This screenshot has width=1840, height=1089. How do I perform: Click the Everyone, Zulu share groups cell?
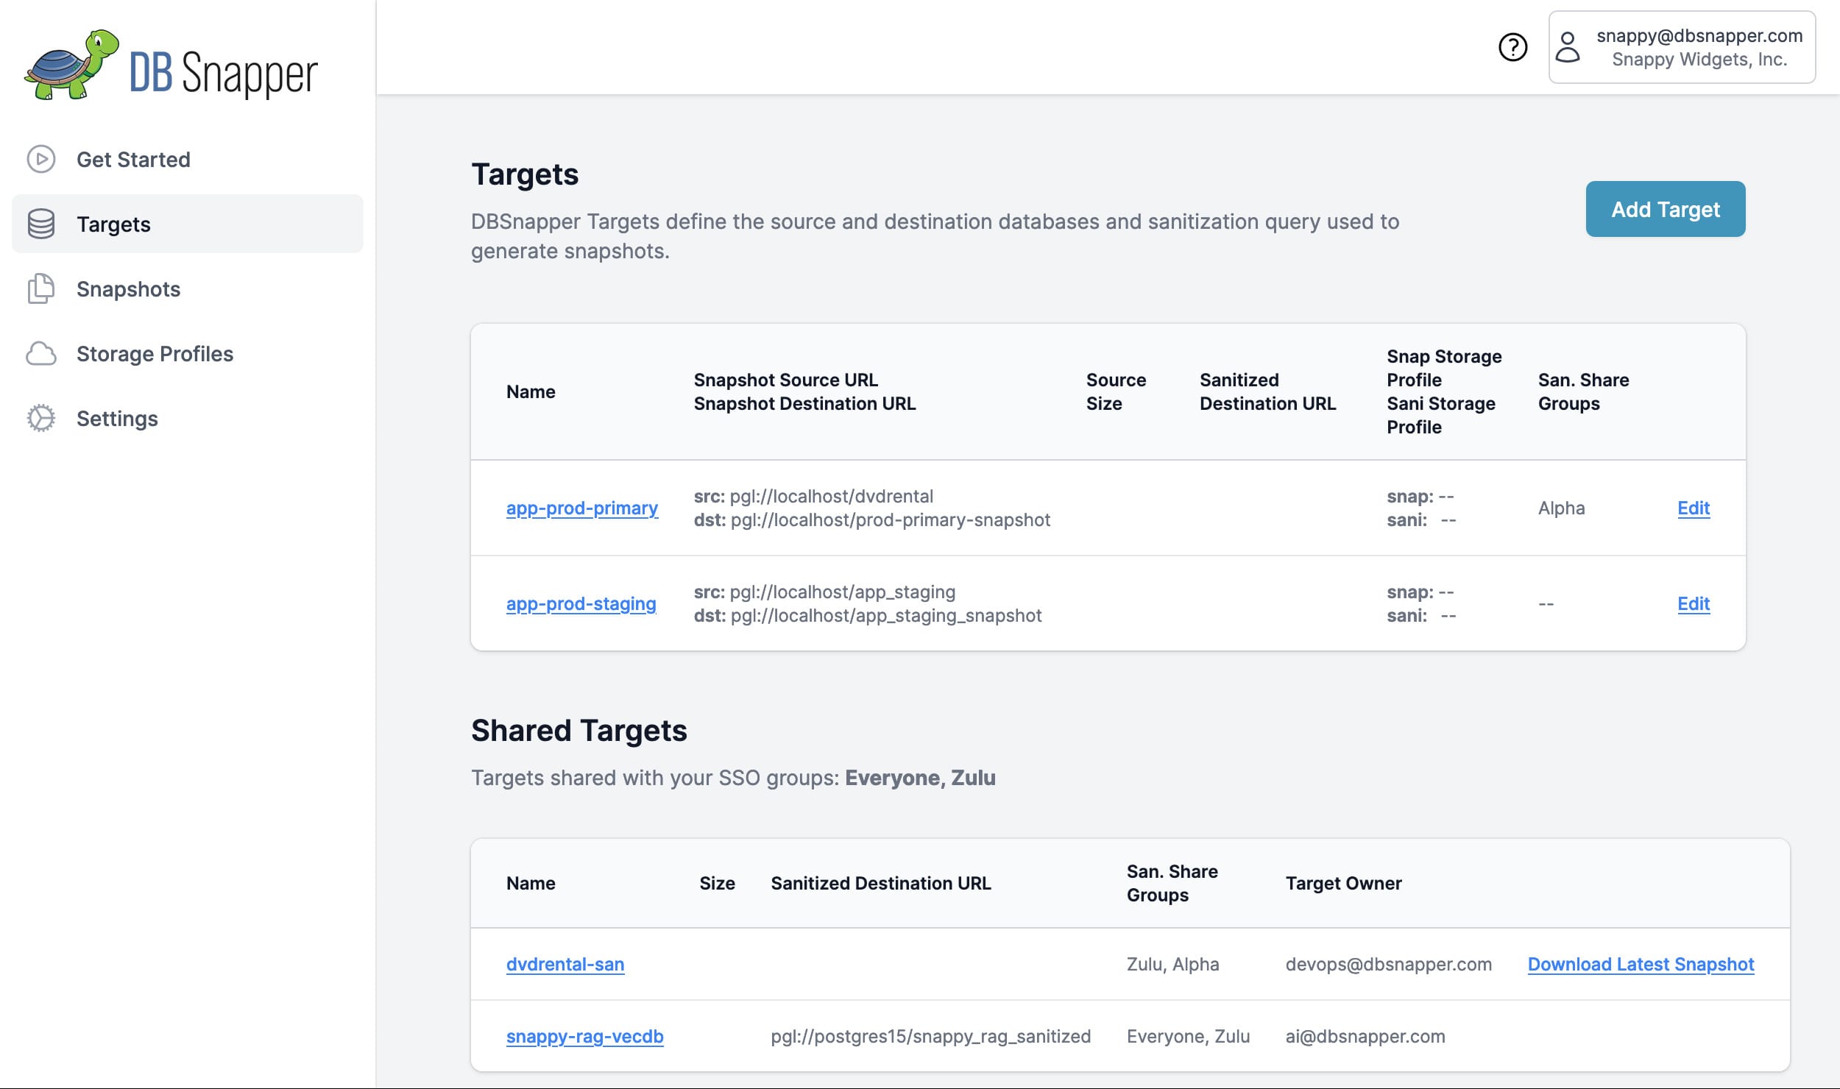pos(1188,1036)
